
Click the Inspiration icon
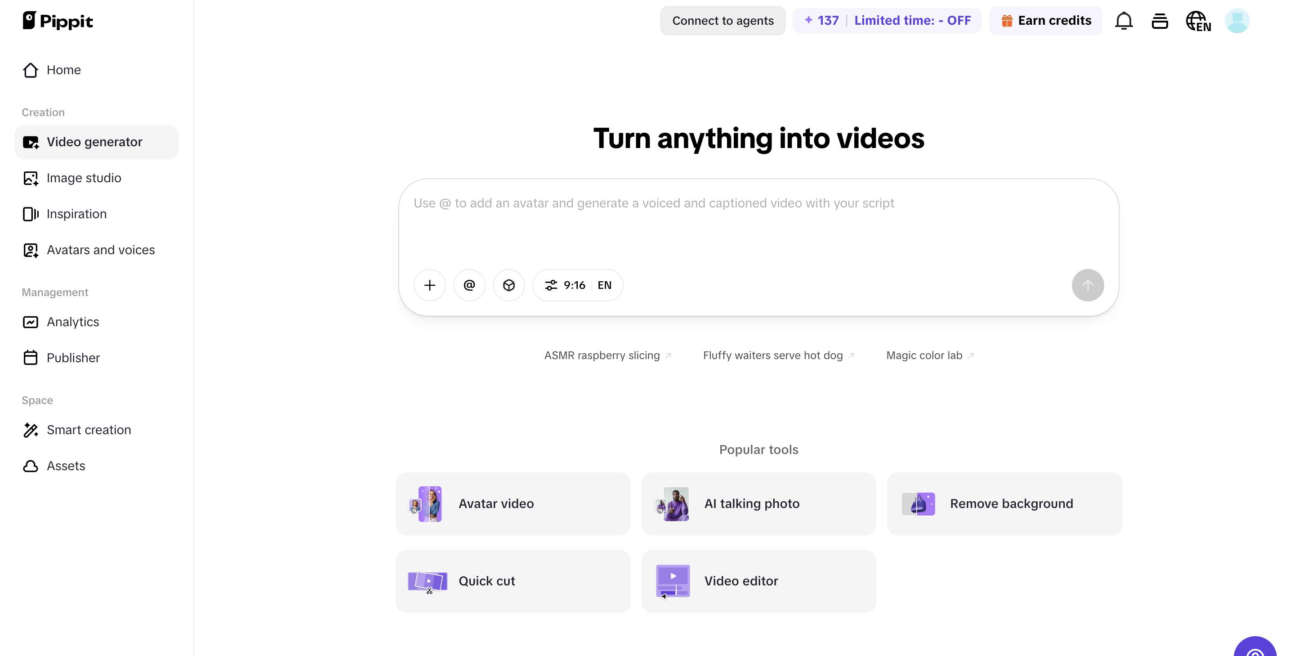[31, 214]
